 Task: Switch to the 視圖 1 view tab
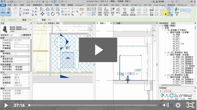[119, 23]
